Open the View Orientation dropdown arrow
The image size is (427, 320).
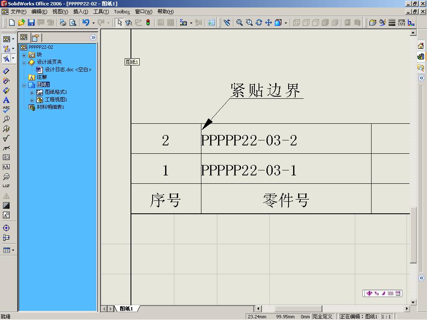coord(286,23)
